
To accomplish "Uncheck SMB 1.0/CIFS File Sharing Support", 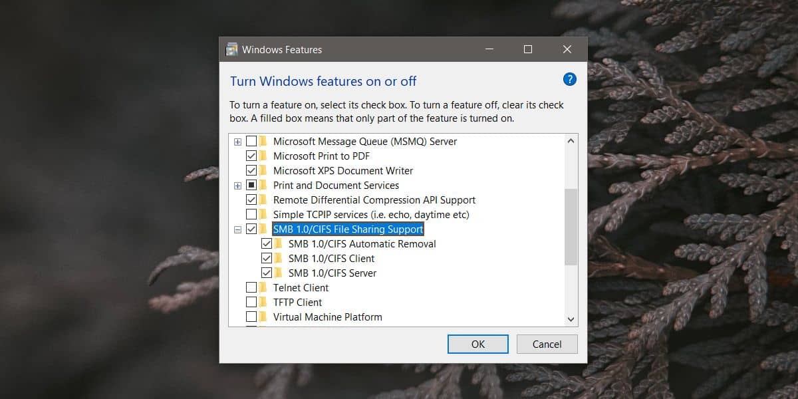I will click(x=251, y=229).
